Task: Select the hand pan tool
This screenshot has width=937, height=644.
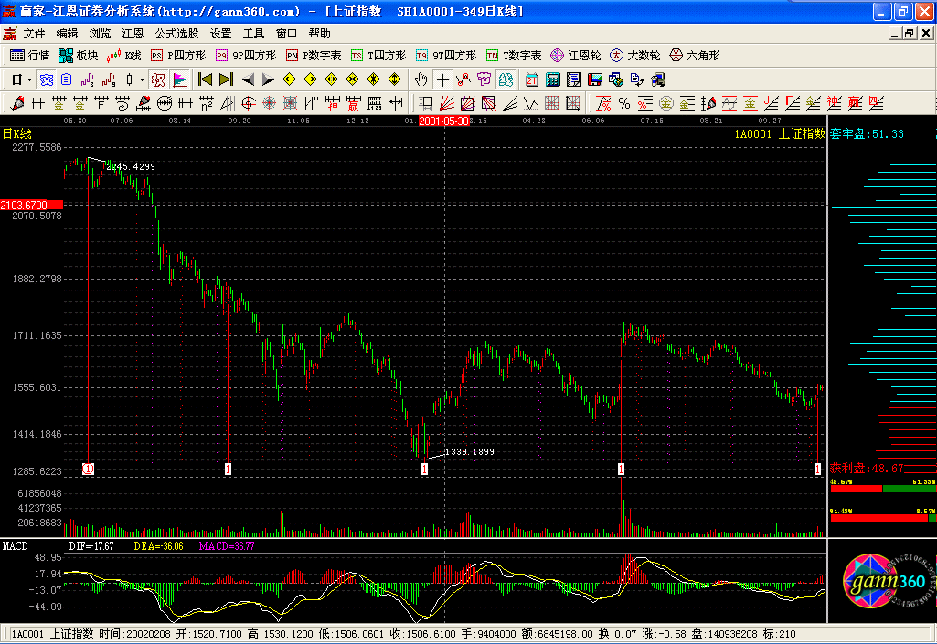Action: click(423, 79)
